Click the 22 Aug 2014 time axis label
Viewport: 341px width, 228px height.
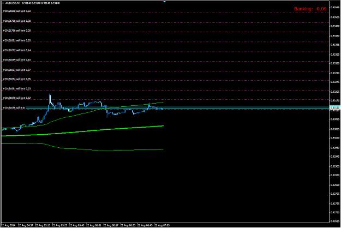pos(8,225)
